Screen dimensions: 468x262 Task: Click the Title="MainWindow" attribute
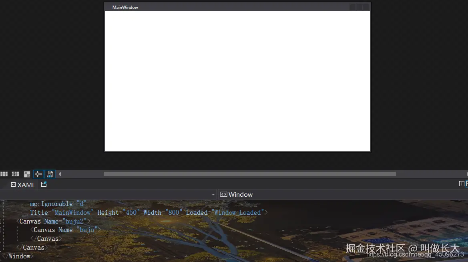tap(62, 212)
